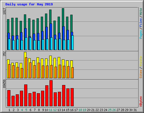Select day label 17 on the x-axis
The width and height of the screenshot is (144, 113).
[76, 110]
